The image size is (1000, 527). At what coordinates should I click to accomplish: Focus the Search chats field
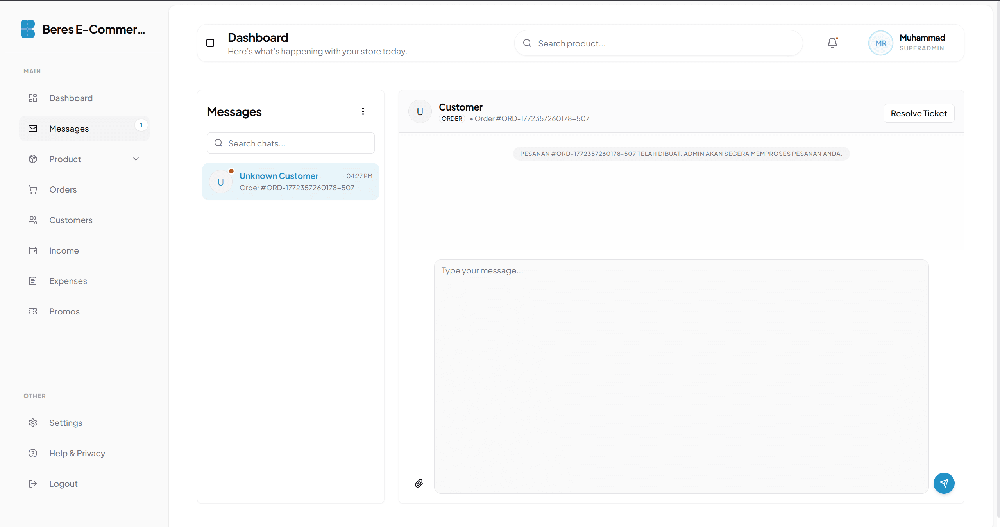[290, 143]
